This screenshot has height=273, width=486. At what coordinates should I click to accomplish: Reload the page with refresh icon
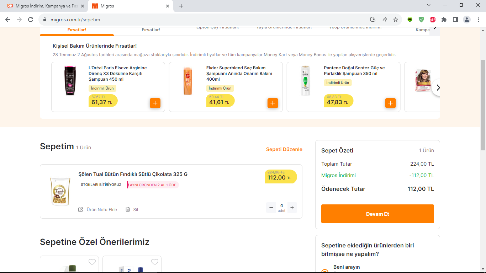pos(31,20)
